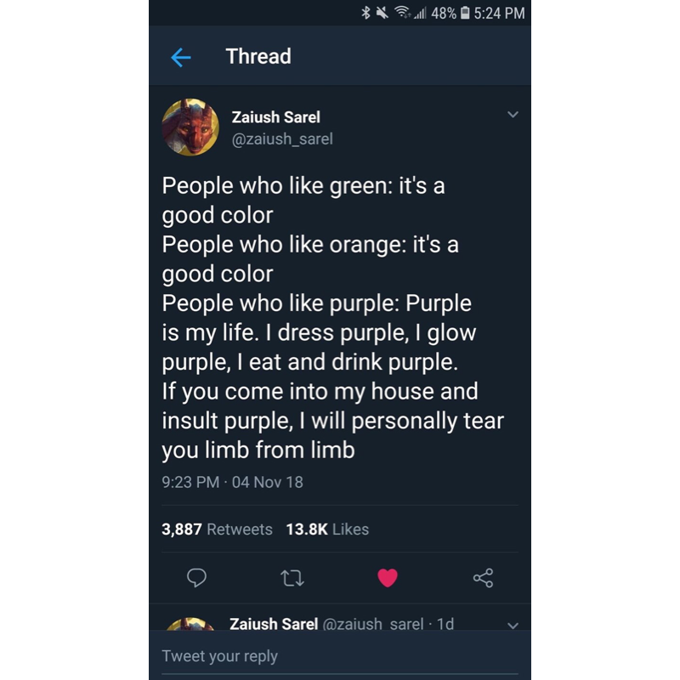Tap the back arrow beside Thread
The width and height of the screenshot is (680, 680).
181,57
